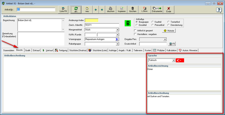The image size is (225, 115).
Task: Print the article with the drucken button
Action: pyautogui.click(x=111, y=10)
